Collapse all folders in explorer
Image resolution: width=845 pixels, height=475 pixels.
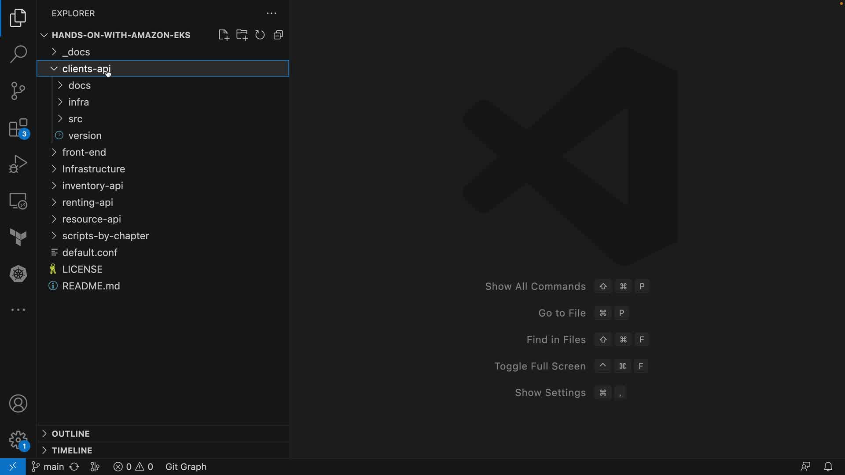(x=278, y=35)
